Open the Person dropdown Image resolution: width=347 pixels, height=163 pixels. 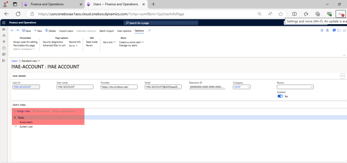(x=311, y=87)
